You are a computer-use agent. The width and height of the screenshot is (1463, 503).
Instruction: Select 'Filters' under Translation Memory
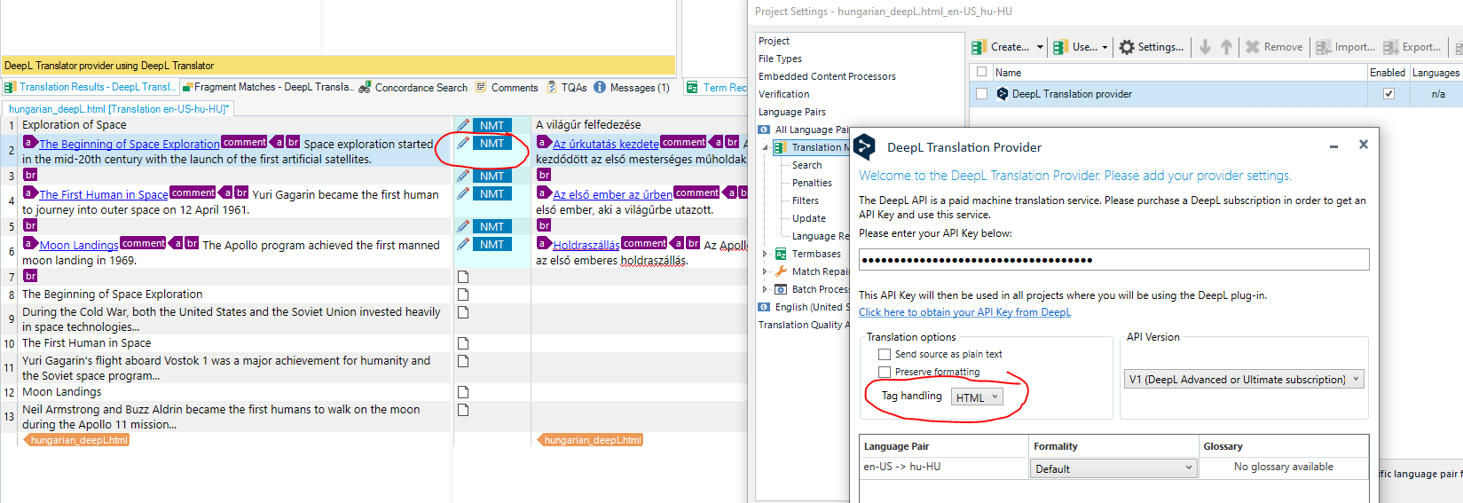(x=806, y=200)
